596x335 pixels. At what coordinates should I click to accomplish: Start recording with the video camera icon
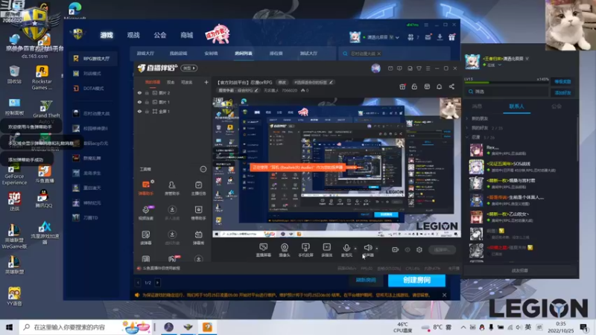click(x=396, y=249)
